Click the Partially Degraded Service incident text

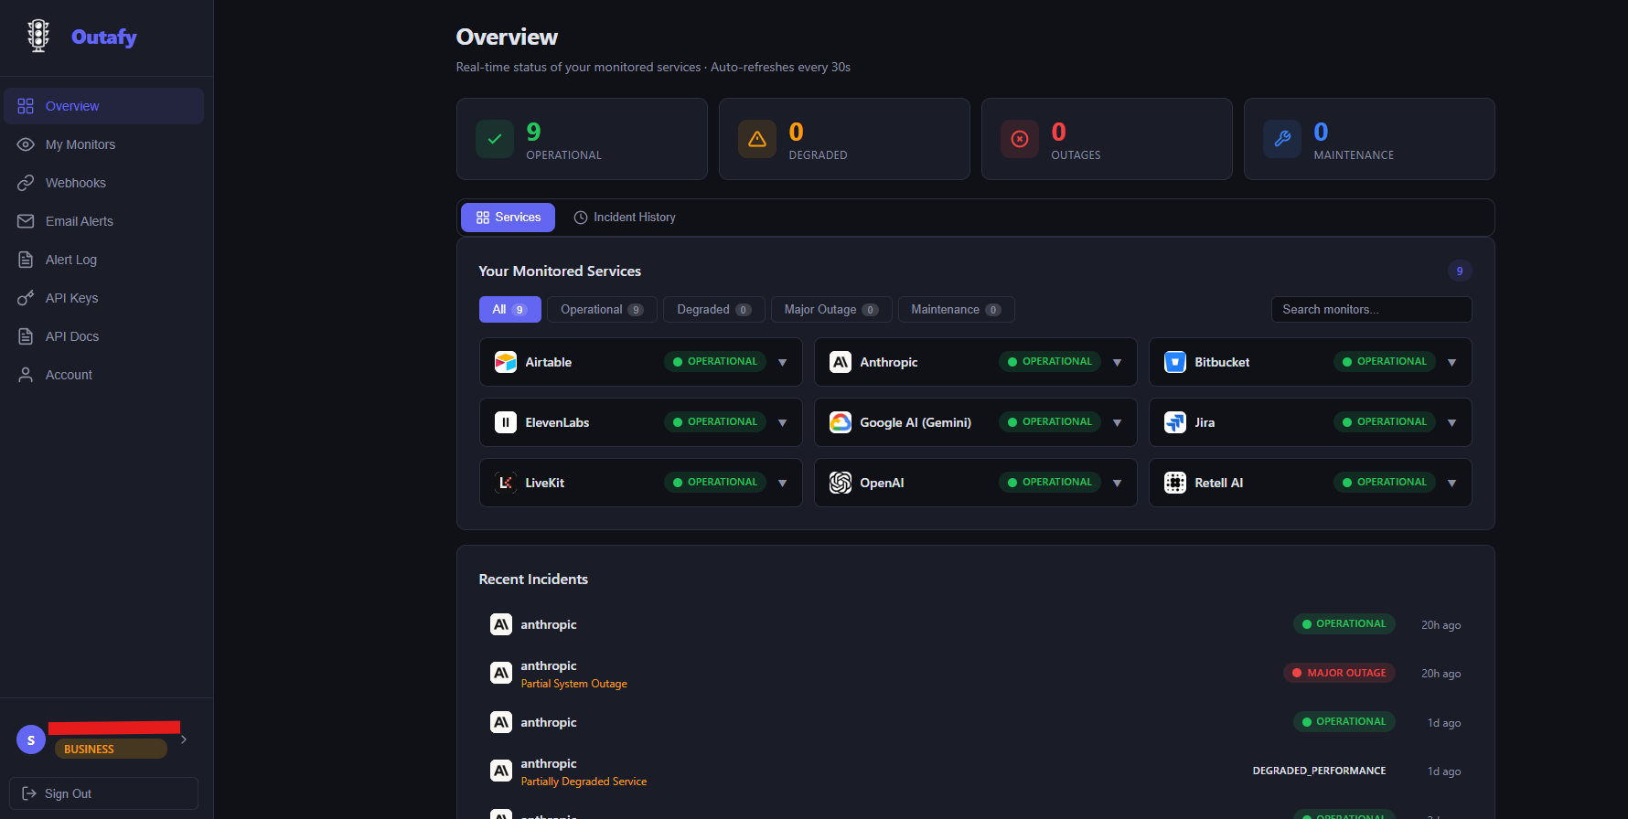click(x=584, y=782)
